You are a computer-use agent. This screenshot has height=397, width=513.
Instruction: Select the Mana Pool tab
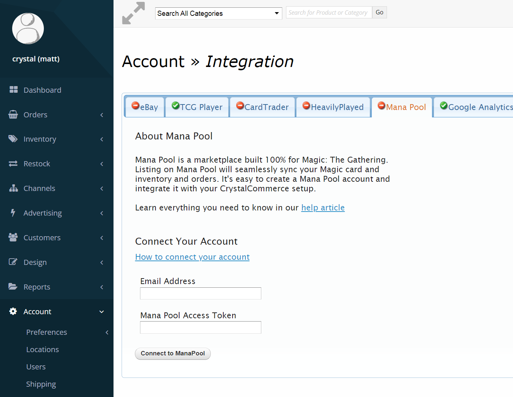pyautogui.click(x=402, y=107)
